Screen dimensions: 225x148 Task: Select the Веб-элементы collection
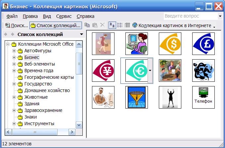coord(40,64)
